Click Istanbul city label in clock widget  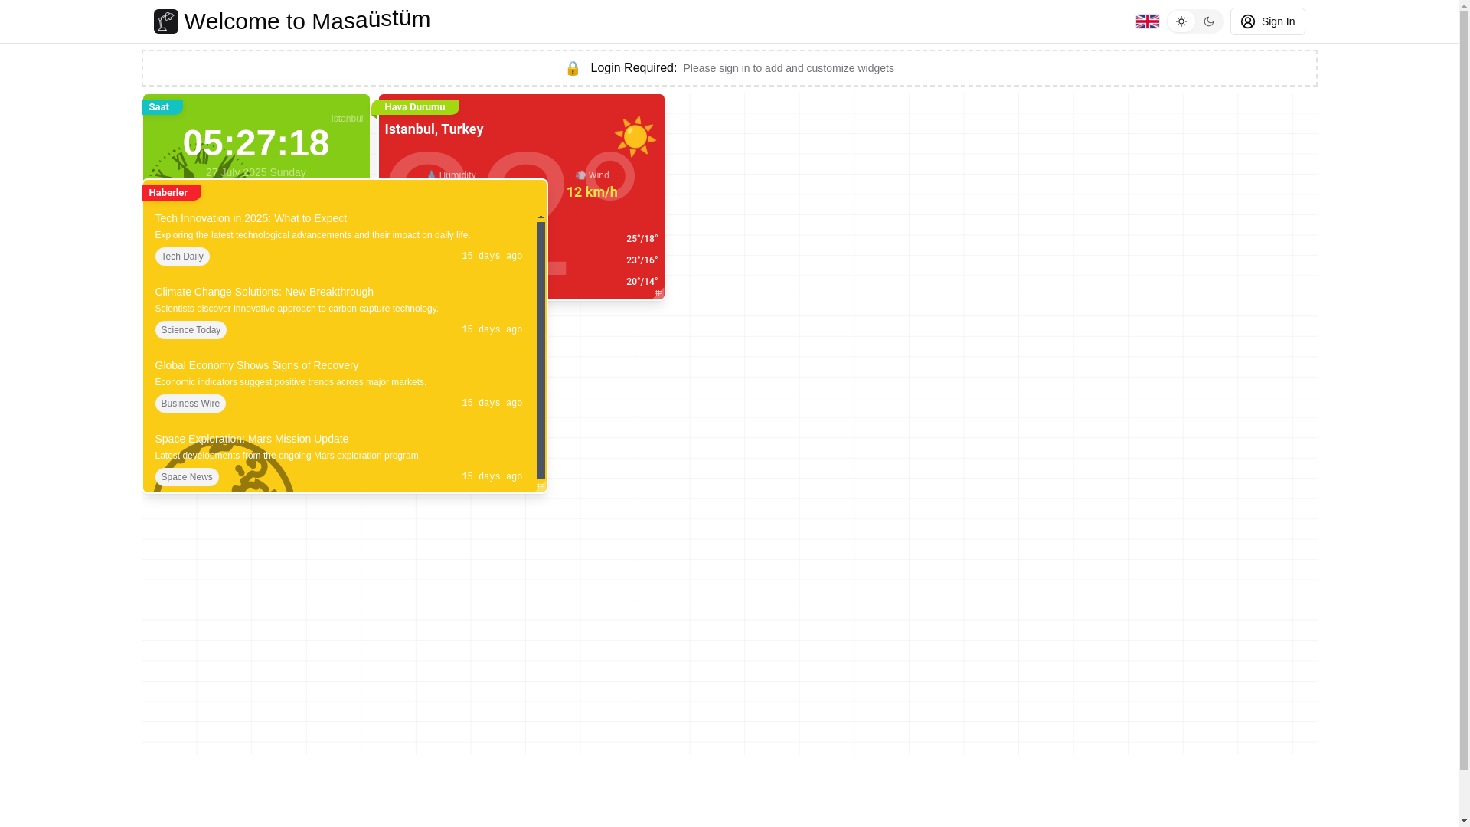347,119
